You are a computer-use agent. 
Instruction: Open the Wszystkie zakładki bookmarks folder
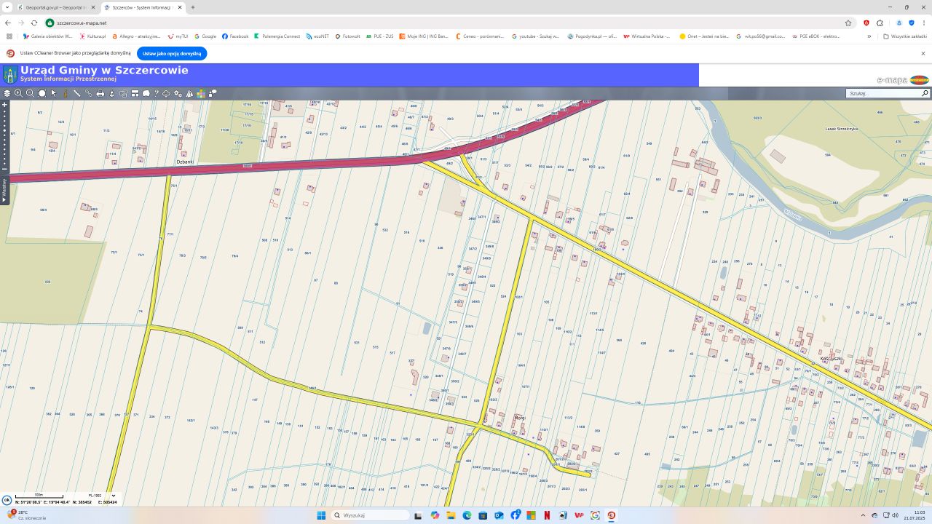[905, 36]
